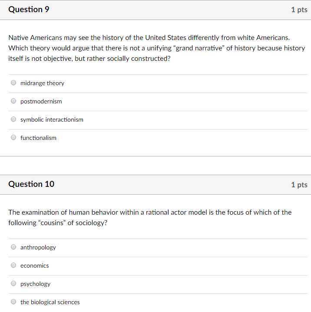Click the Question 10 prompt text
Viewport: 311px width, 312px height.
tap(150, 218)
